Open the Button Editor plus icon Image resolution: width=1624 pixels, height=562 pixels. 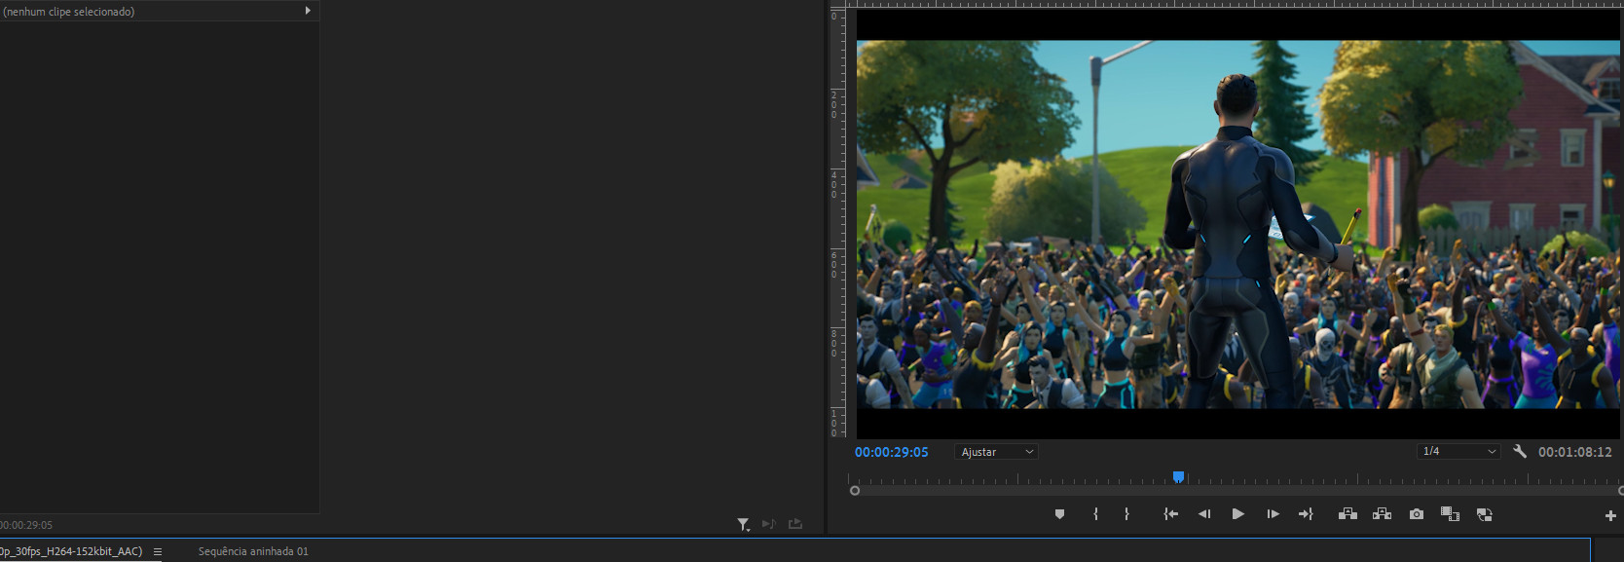1610,515
